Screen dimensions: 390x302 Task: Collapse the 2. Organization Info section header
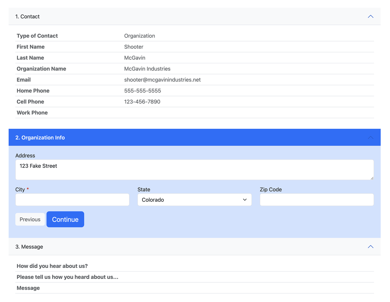click(195, 138)
